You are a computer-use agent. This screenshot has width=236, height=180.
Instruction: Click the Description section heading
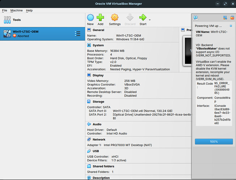coord(101,178)
